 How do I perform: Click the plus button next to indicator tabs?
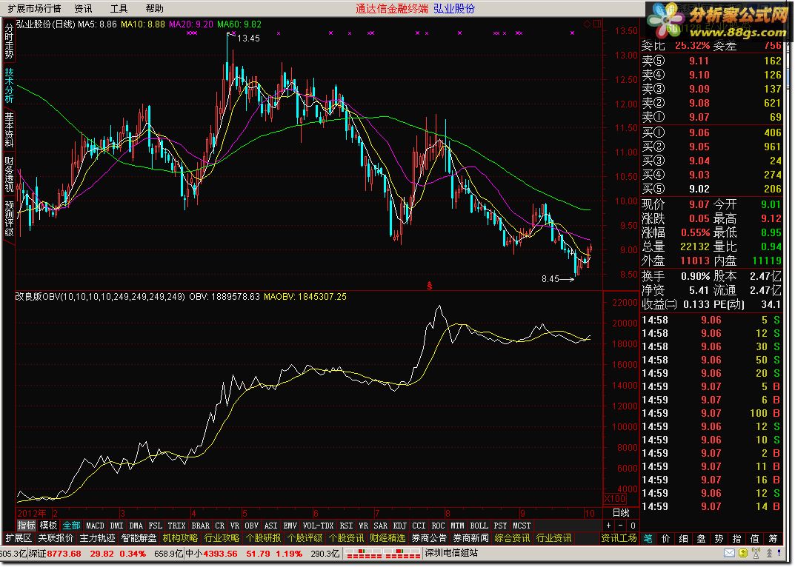[608, 526]
